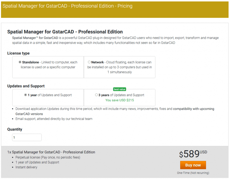The width and height of the screenshot is (230, 179).
Task: Click the Buy now button
Action: click(x=193, y=165)
